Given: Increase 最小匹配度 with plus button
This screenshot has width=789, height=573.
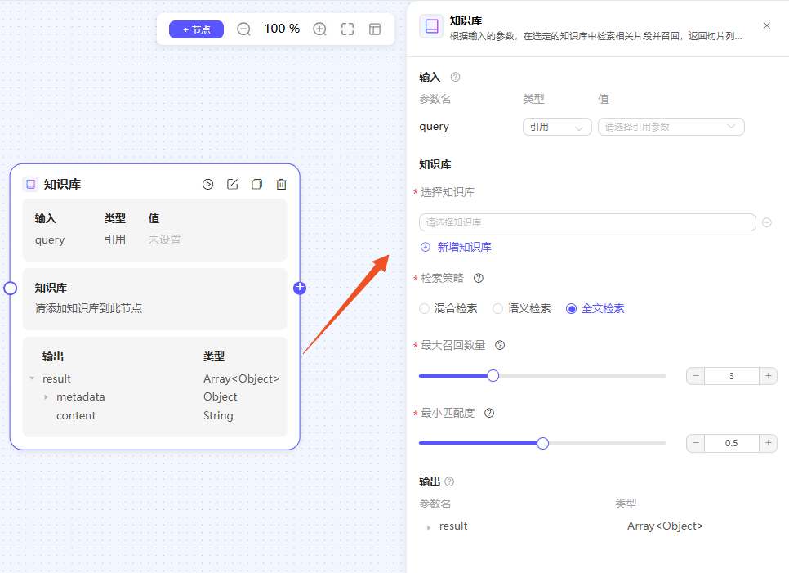Looking at the screenshot, I should [768, 443].
